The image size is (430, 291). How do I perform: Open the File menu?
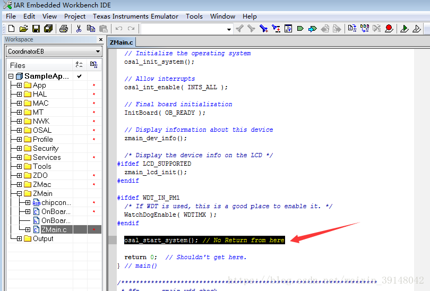[11, 16]
